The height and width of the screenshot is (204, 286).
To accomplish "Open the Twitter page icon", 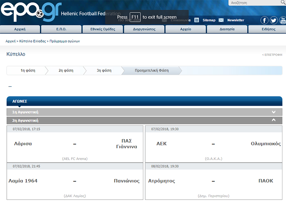I will pos(273,20).
